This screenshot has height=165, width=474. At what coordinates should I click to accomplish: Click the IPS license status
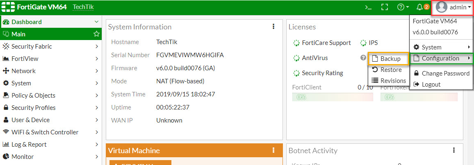point(369,43)
